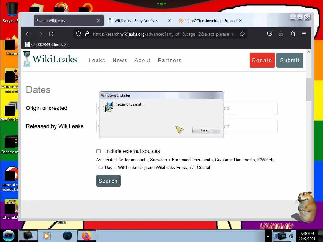Click the page vertical scrollbar thumb

coord(308,89)
